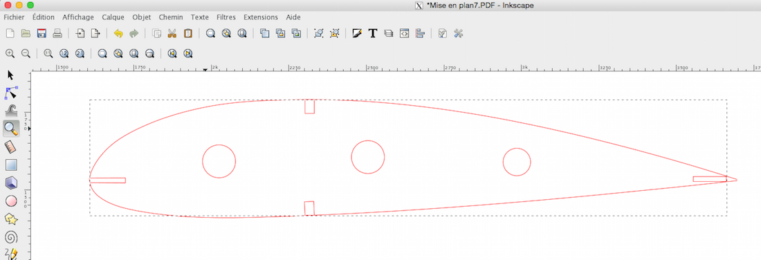
Task: Click the middle circle in the airfoil
Action: click(x=368, y=157)
